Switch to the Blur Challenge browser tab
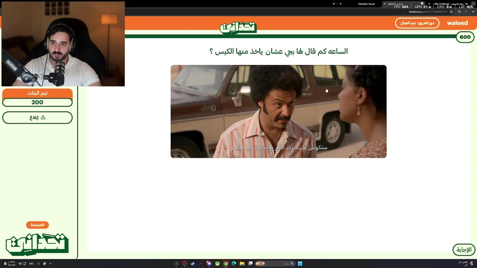 [x=449, y=4]
